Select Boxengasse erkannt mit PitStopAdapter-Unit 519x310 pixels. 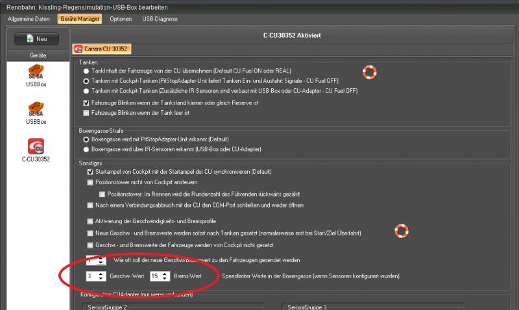86,139
